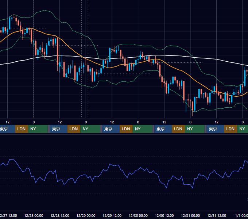Select the LDN block right before 12/30 00:00's NY block
This screenshot has width=248, height=219.
(x=126, y=129)
